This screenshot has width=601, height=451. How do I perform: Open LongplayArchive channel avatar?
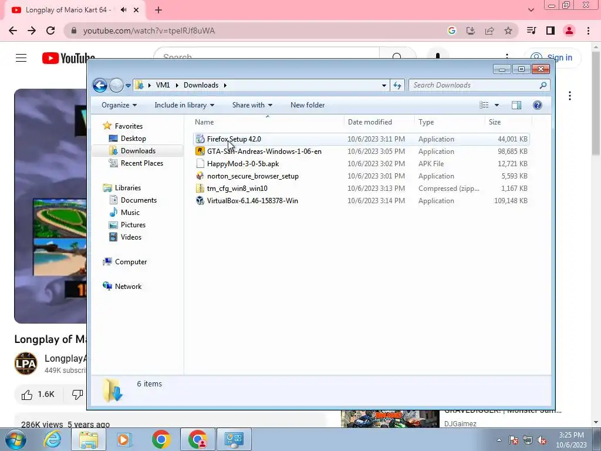point(26,364)
